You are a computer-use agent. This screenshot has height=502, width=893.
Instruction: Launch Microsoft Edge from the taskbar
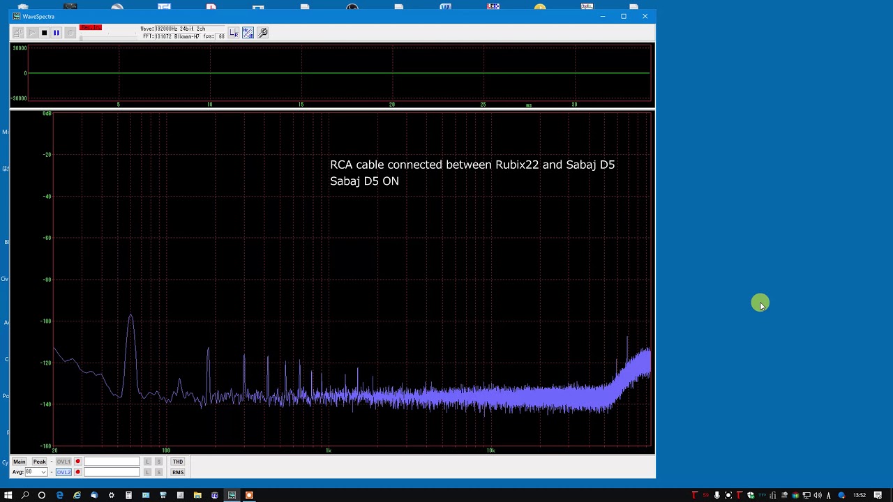pyautogui.click(x=59, y=495)
